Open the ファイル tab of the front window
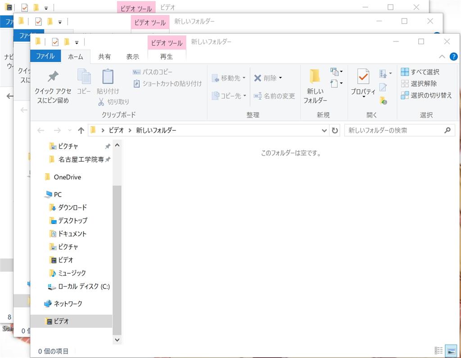461x358 pixels. click(45, 56)
